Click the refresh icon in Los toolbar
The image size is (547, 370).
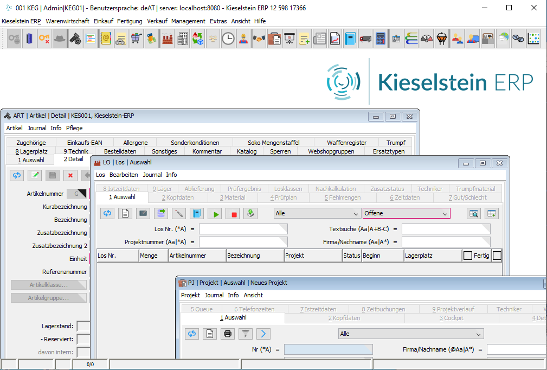pyautogui.click(x=107, y=214)
